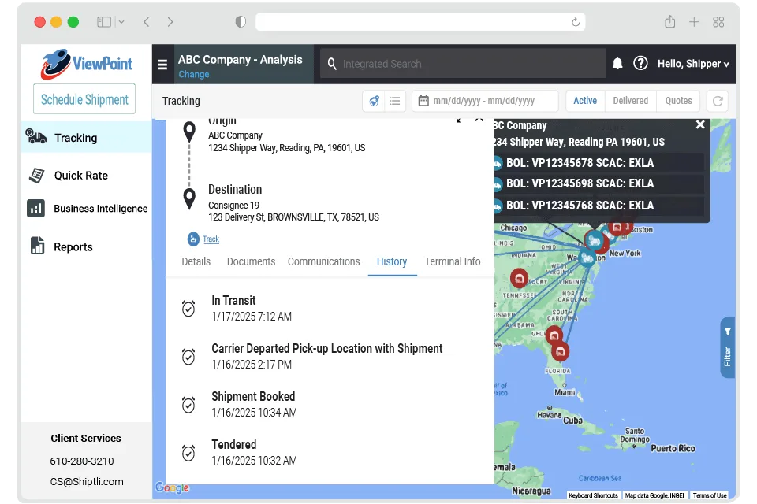Open the browser sidebar dropdown arrow

[121, 22]
